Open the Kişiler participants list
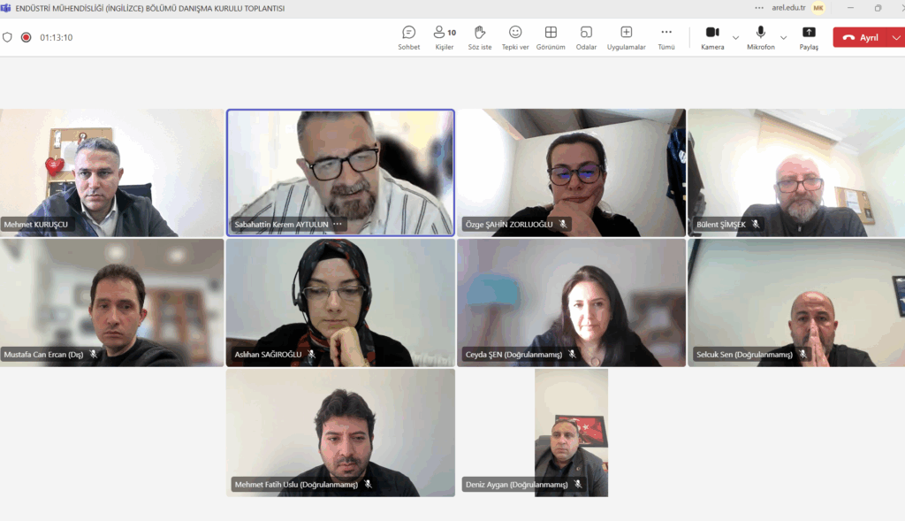905x521 pixels. click(x=445, y=37)
